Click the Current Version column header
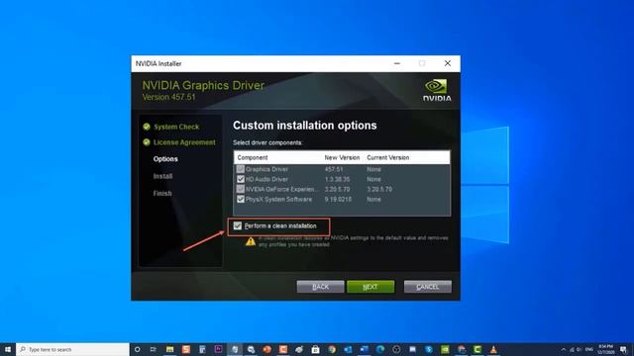 387,157
